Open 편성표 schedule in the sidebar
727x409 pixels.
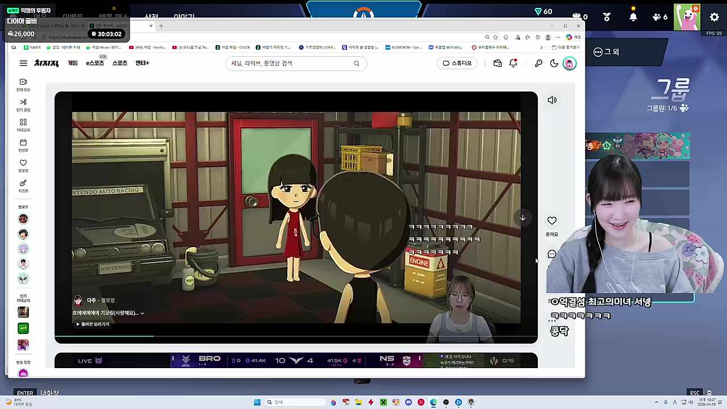coord(23,145)
